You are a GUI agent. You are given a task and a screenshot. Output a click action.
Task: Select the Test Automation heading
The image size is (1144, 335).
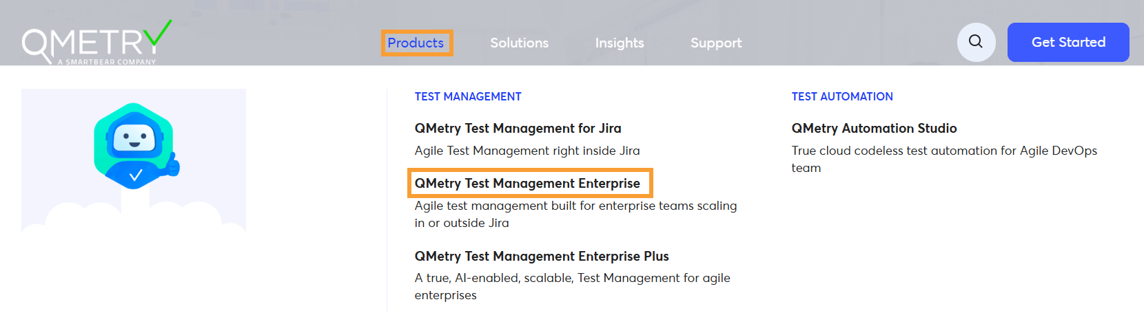(842, 96)
